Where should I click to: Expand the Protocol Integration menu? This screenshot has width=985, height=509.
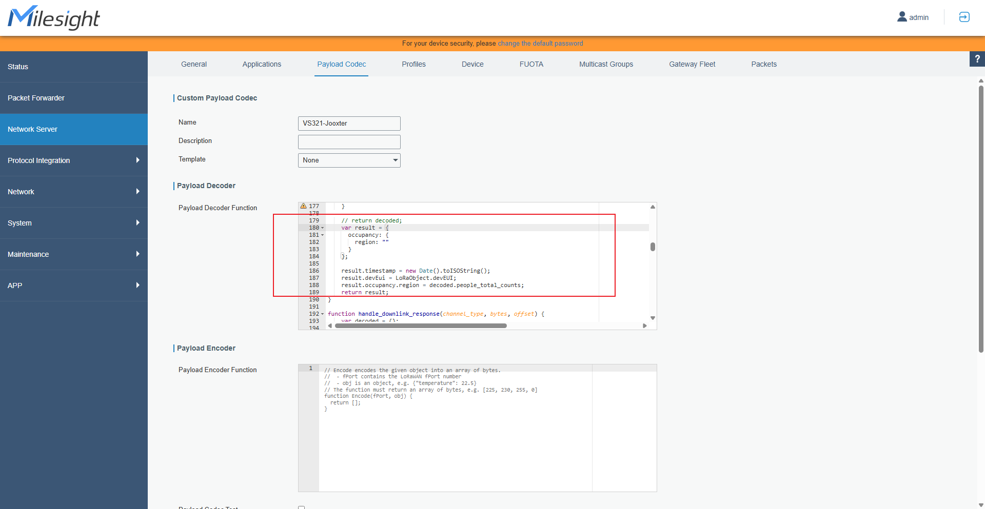(x=74, y=160)
